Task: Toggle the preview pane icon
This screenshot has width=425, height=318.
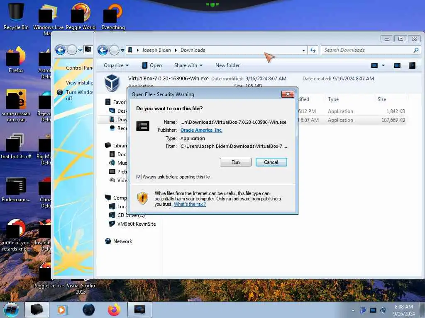Action: click(397, 65)
